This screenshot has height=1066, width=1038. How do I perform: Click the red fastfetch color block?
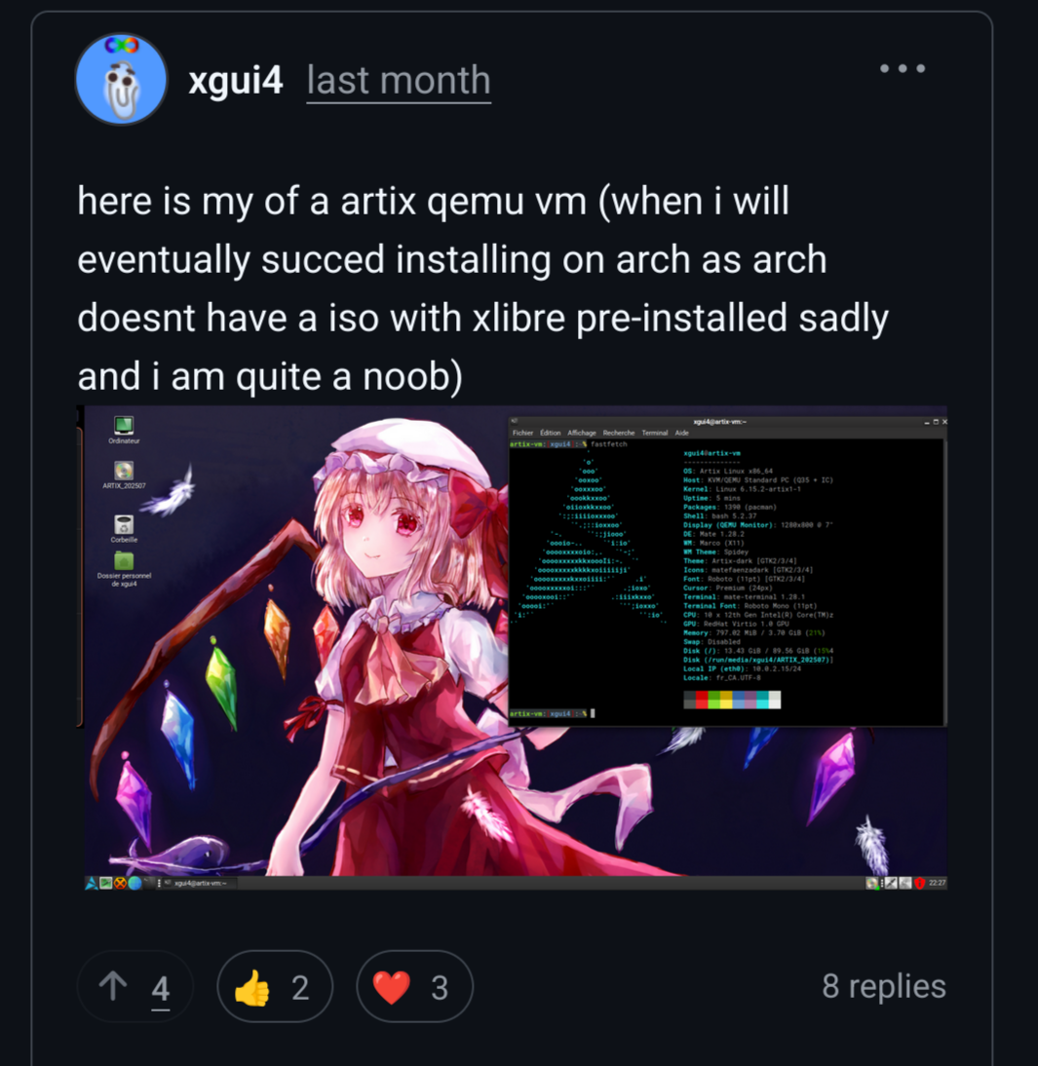pos(702,701)
